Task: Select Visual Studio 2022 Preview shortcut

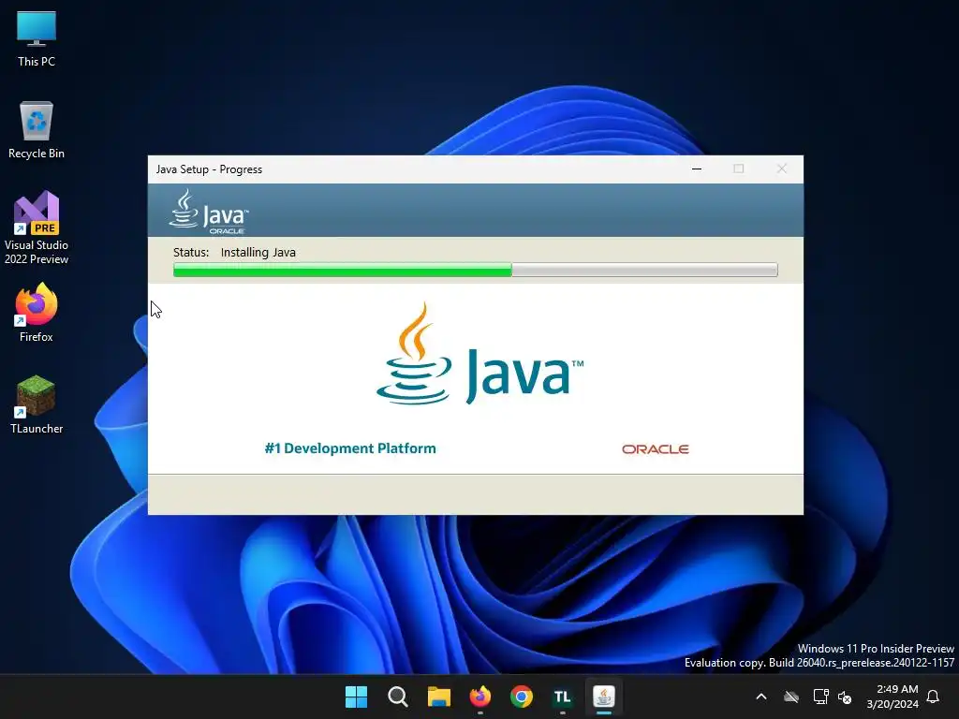Action: coord(37,227)
